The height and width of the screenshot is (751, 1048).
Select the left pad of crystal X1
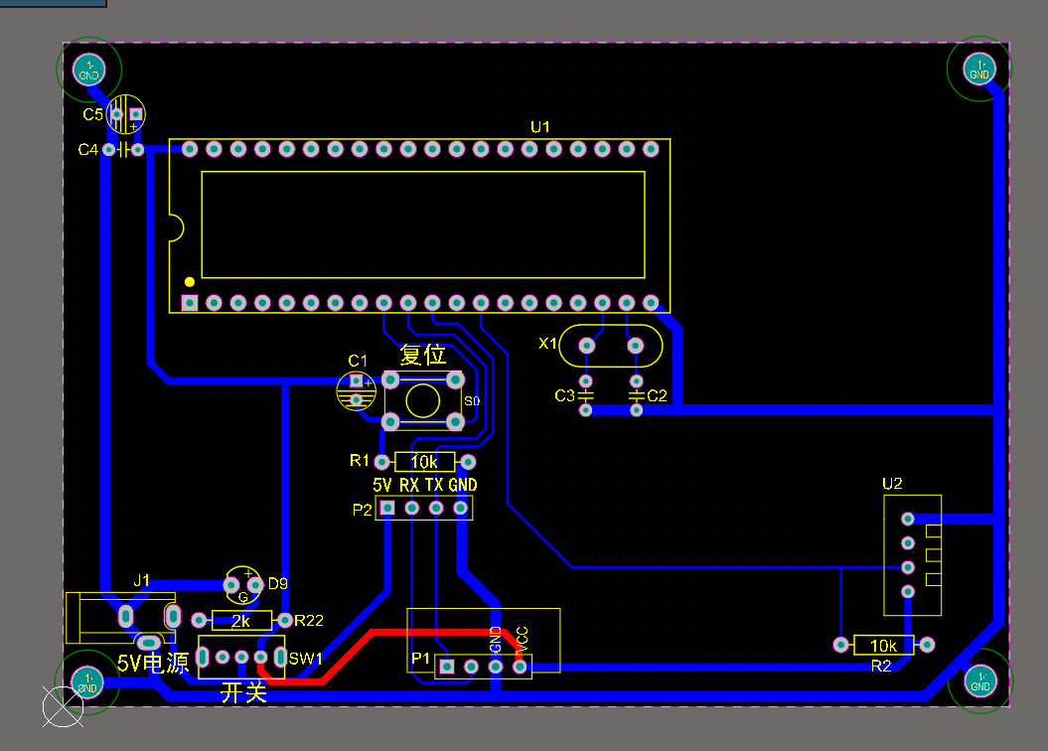coord(586,346)
